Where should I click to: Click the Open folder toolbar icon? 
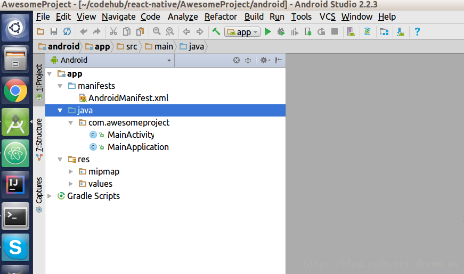(40, 31)
